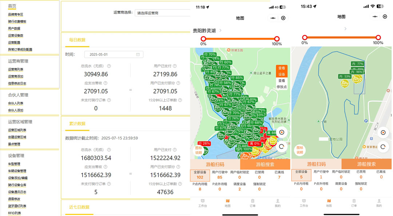The height and width of the screenshot is (216, 393).
Task: Switch map to 查看停放点 view
Action: (x=282, y=84)
